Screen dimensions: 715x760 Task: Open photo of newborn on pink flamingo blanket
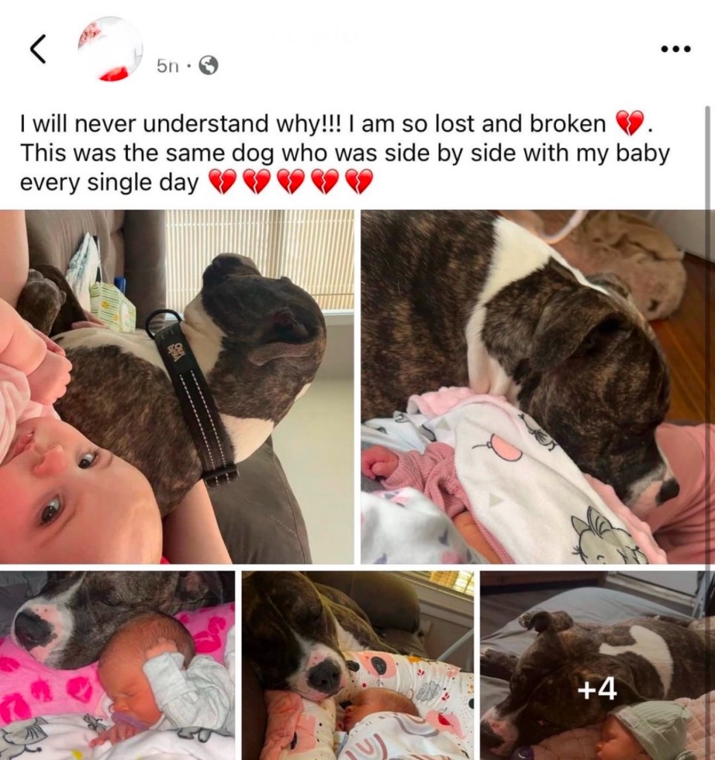click(x=117, y=665)
